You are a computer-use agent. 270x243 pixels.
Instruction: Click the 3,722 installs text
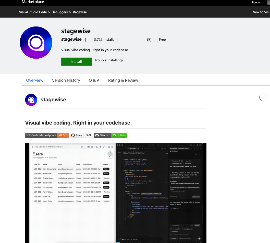pos(104,40)
